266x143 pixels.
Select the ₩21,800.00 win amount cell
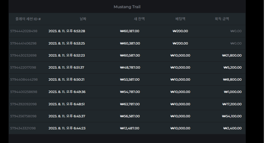tap(232, 55)
